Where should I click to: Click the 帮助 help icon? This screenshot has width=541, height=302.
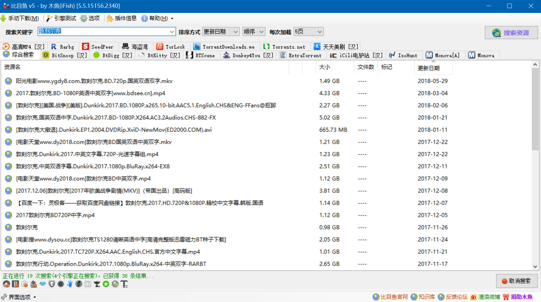[x=144, y=18]
